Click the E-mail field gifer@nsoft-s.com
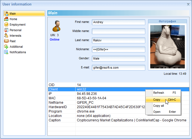The height and width of the screenshot is (139, 192). coord(118,68)
